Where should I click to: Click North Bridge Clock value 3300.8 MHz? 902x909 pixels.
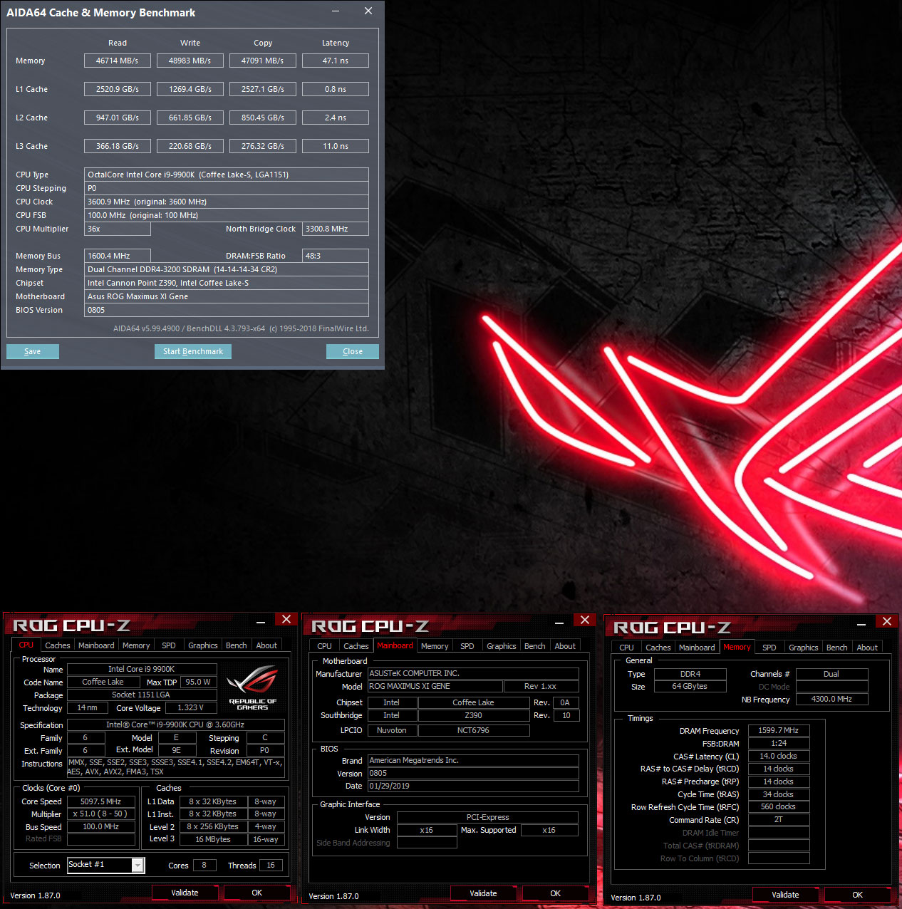[x=336, y=229]
